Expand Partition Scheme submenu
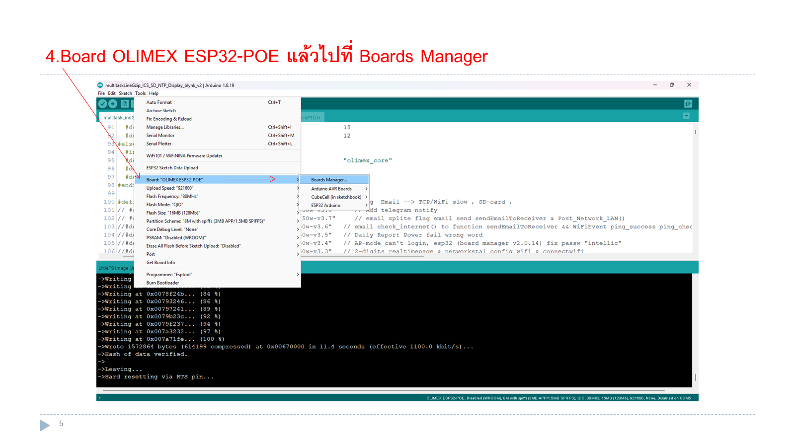The image size is (795, 447). pos(218,222)
